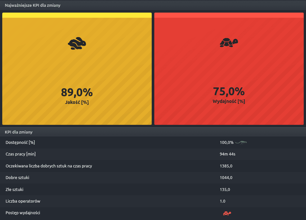This screenshot has width=306, height=220.
Task: Click the 1385,0 expected pieces value
Action: [x=226, y=166]
